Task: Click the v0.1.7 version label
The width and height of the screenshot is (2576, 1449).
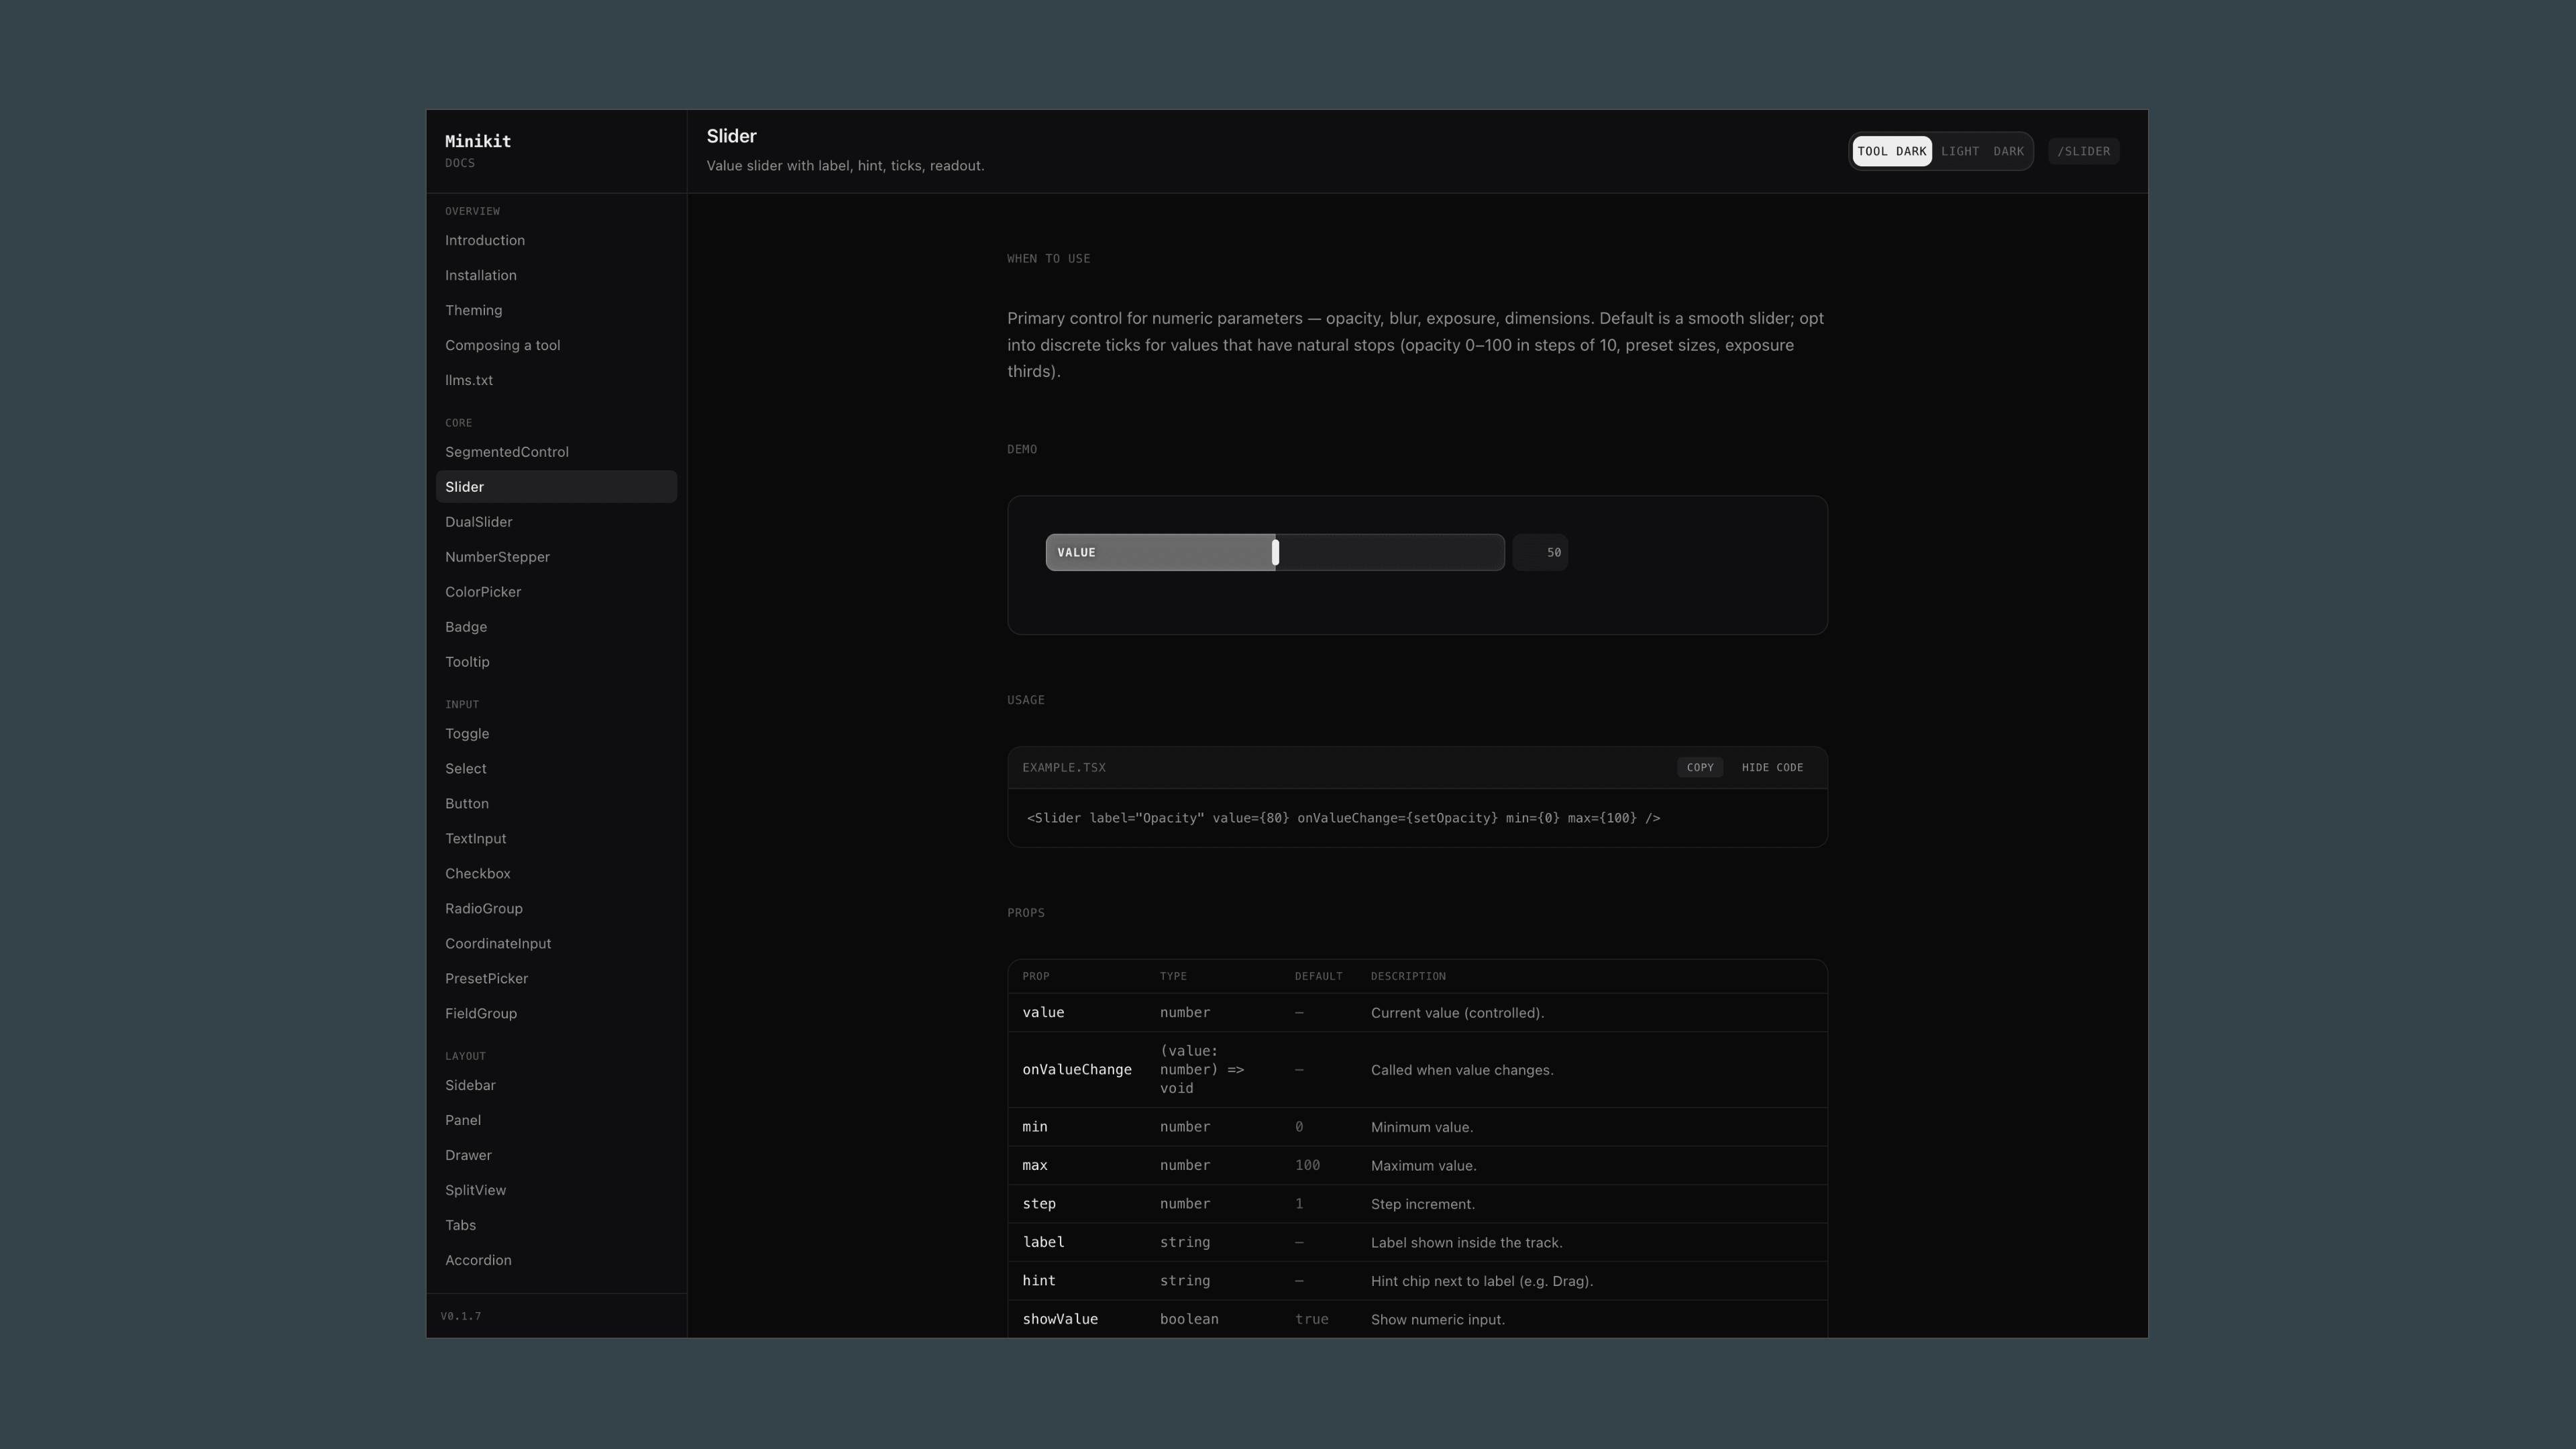Action: (x=461, y=1316)
